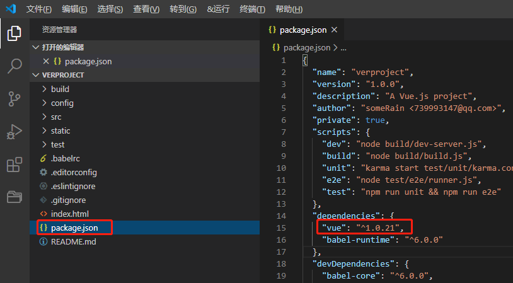This screenshot has height=283, width=513.
Task: Close package.json in open editors list
Action: pos(46,61)
